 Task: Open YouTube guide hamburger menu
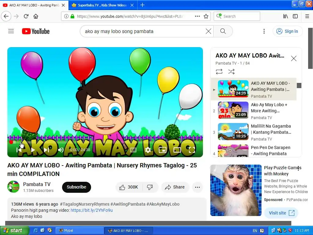tap(11, 31)
